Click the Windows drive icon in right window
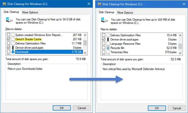The image size is (188, 113). 104,20
